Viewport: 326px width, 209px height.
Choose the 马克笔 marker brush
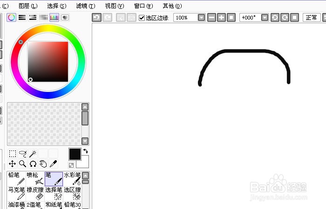pos(16,194)
